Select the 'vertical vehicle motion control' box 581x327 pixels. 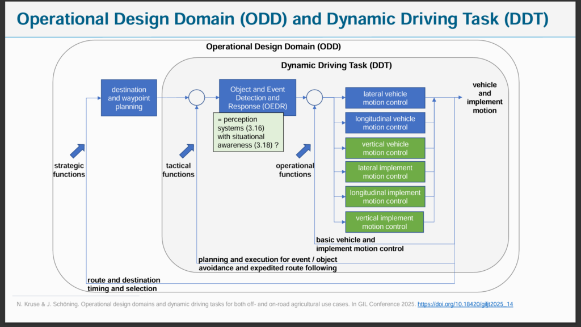click(385, 148)
